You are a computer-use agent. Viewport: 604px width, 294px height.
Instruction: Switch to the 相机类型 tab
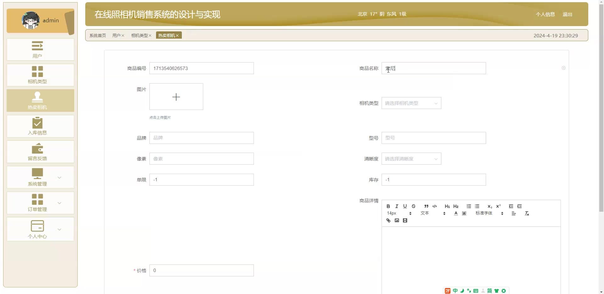tap(139, 35)
